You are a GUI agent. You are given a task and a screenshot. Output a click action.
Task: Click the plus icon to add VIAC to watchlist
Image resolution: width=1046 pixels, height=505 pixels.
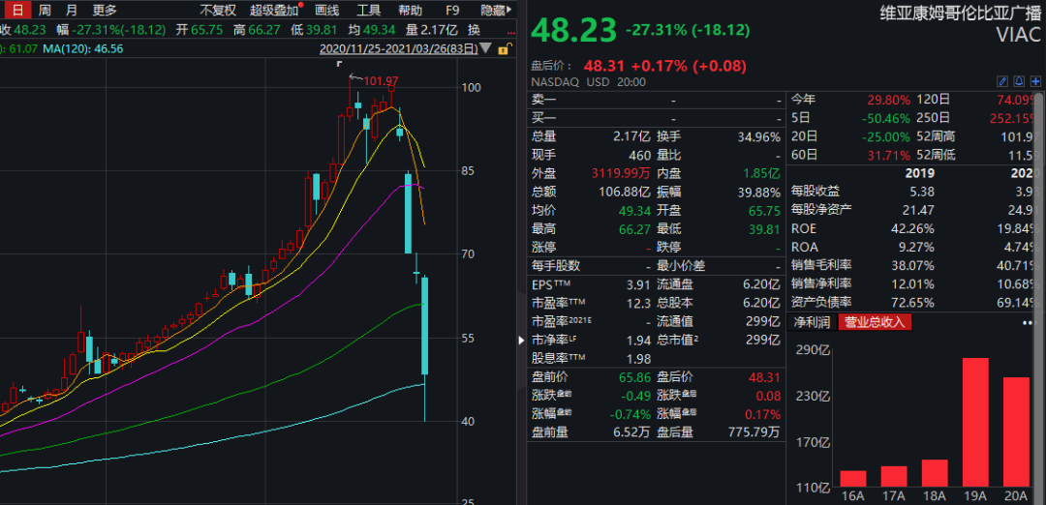[1034, 82]
